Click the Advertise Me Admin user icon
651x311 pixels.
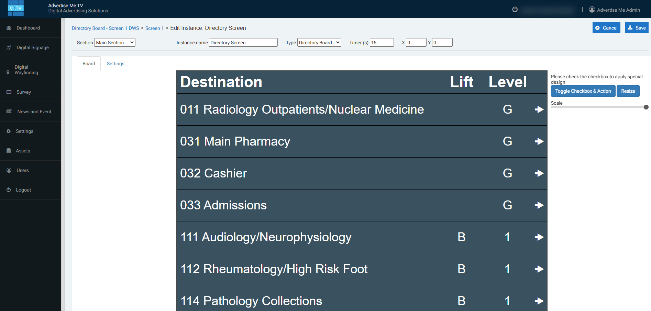click(592, 10)
